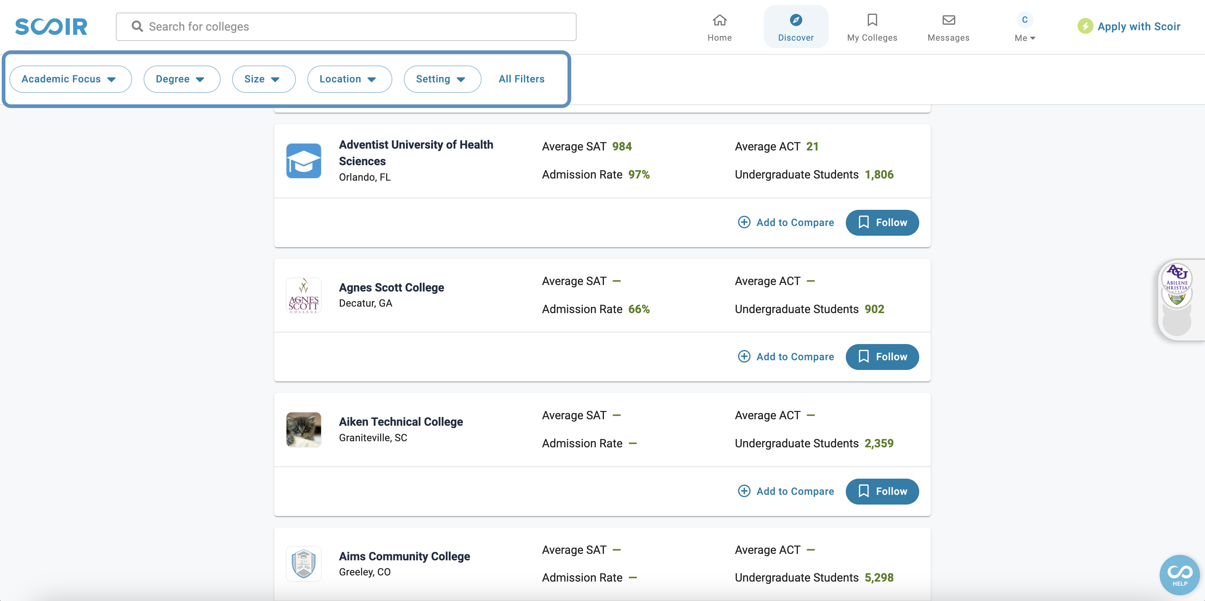Follow Adventist University of Health Sciences
The height and width of the screenshot is (601, 1205).
click(882, 223)
